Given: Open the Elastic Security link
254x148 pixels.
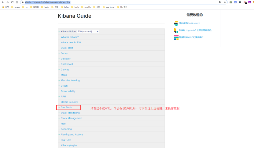Looking at the screenshot, I should point(69,102).
